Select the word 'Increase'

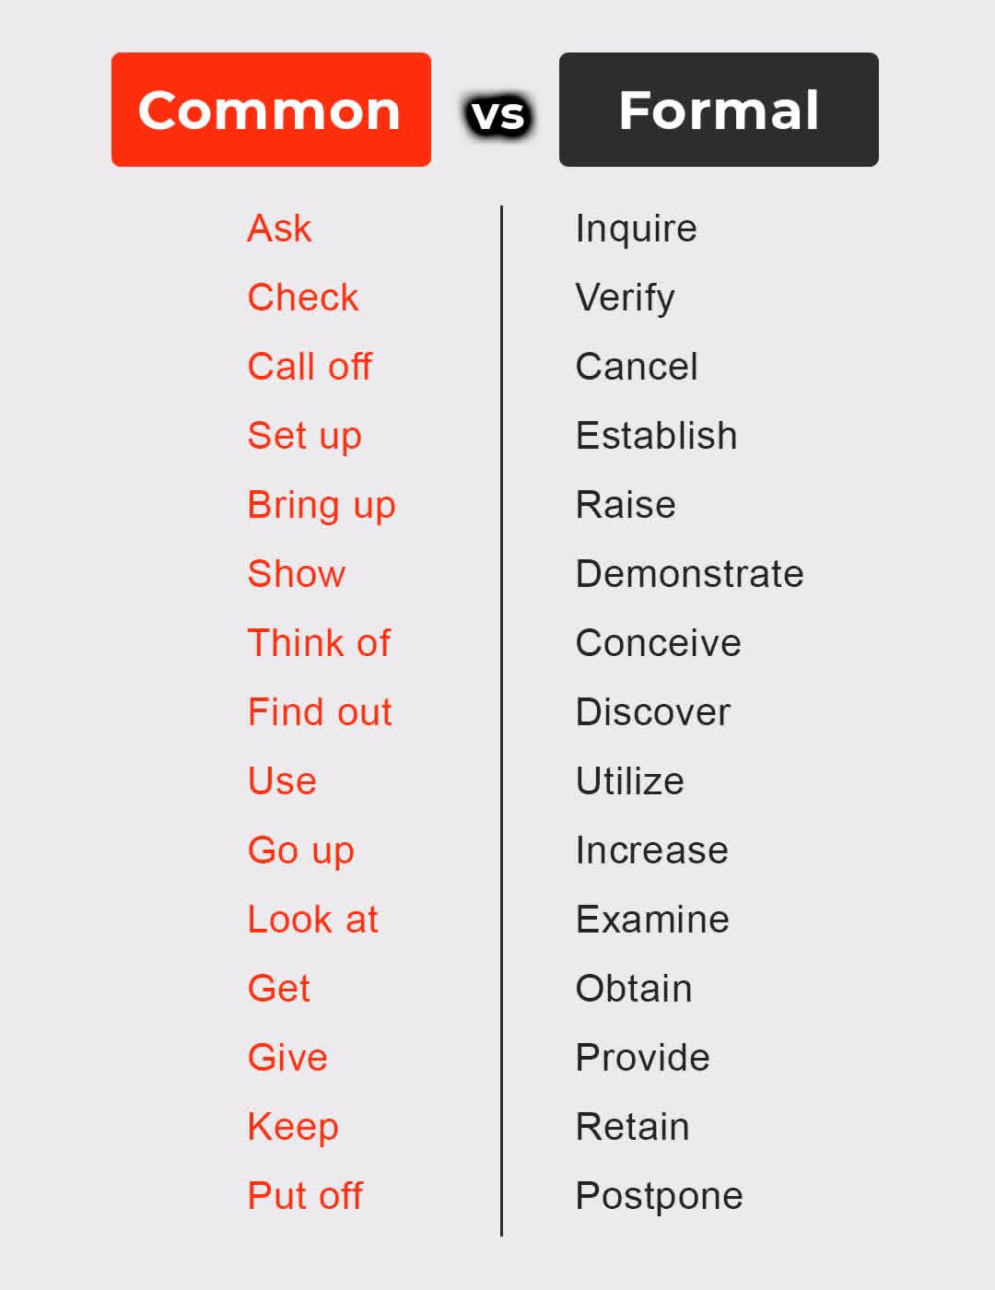click(652, 850)
